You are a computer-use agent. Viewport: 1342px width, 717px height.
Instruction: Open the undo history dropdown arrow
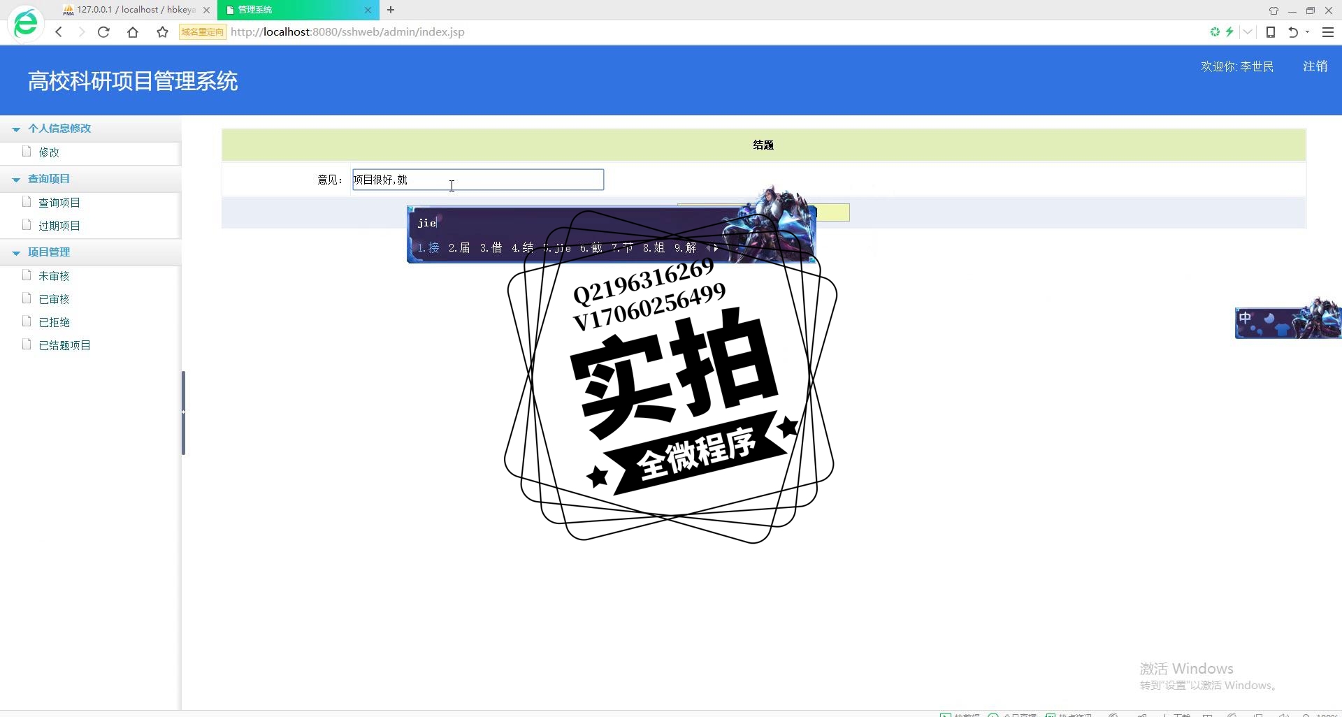[x=1307, y=32]
